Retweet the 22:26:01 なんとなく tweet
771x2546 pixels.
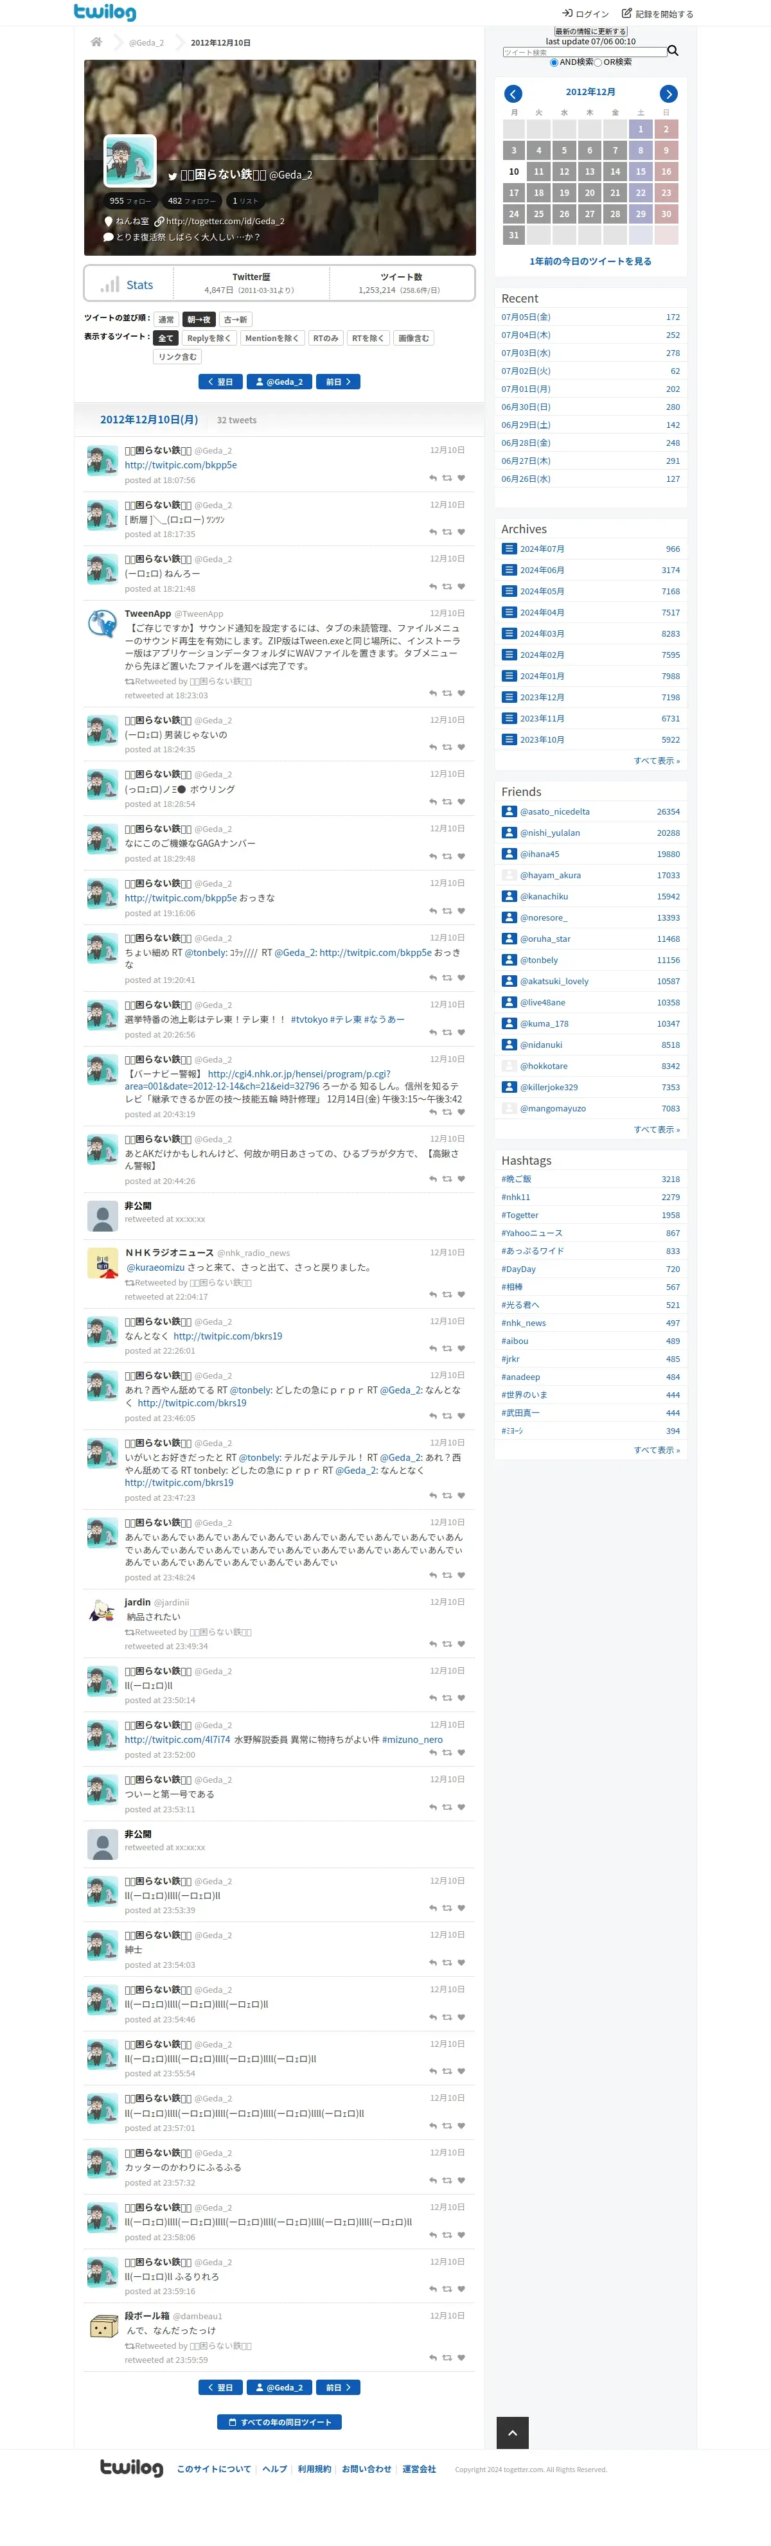(447, 1349)
